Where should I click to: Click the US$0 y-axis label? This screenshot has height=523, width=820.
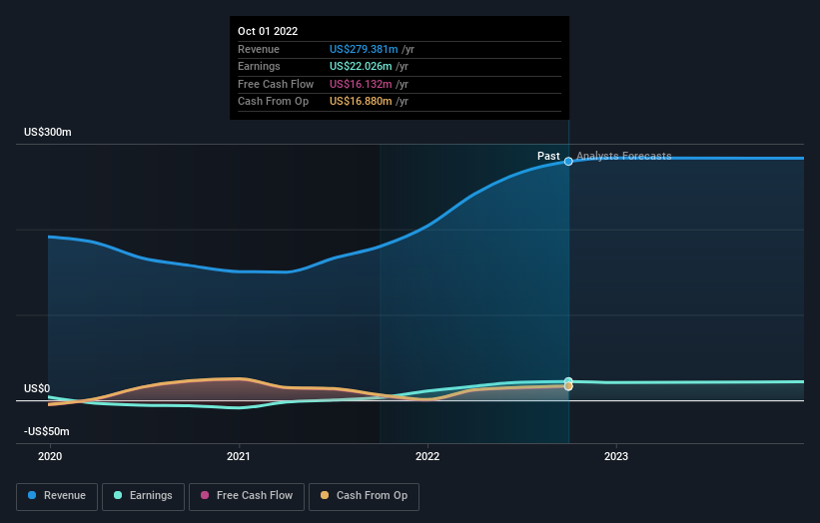(37, 388)
